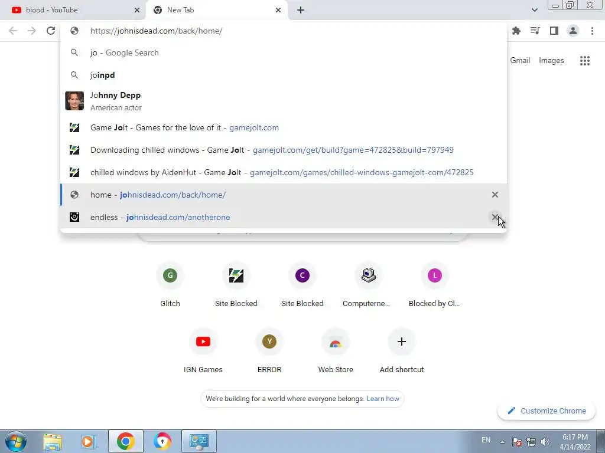The image size is (605, 453).
Task: Open the control panel taskbar icon
Action: point(199,441)
